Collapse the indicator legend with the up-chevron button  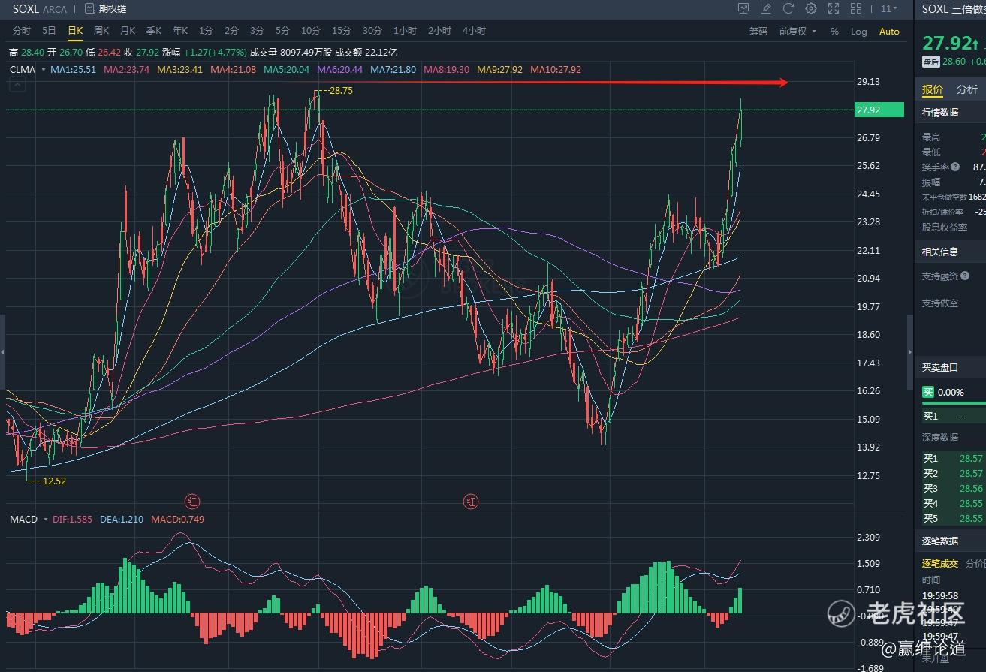click(17, 85)
